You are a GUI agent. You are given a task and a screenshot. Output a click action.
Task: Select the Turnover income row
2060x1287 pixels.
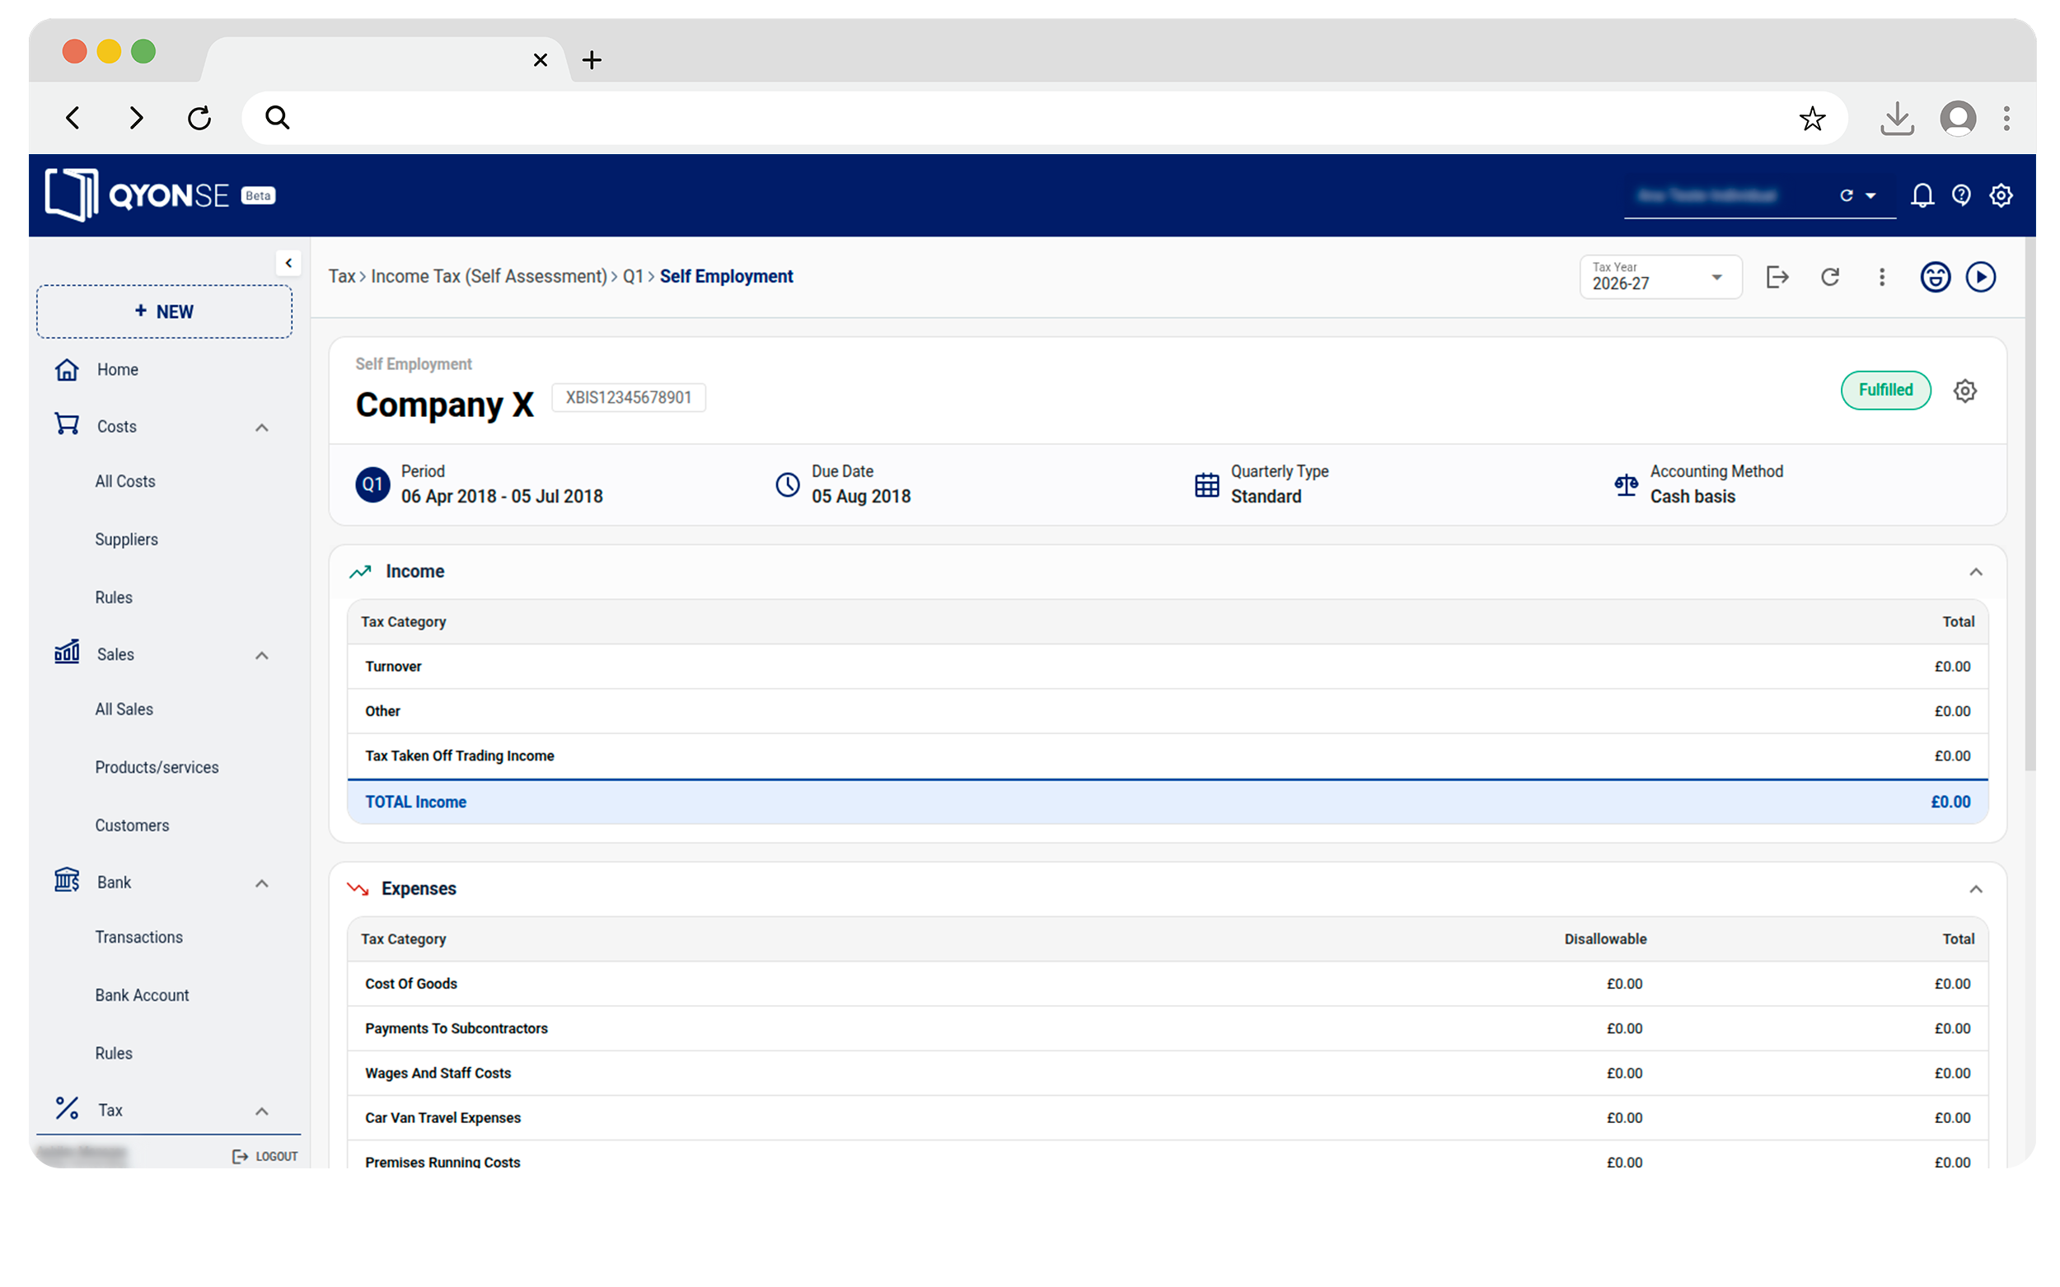[1168, 667]
